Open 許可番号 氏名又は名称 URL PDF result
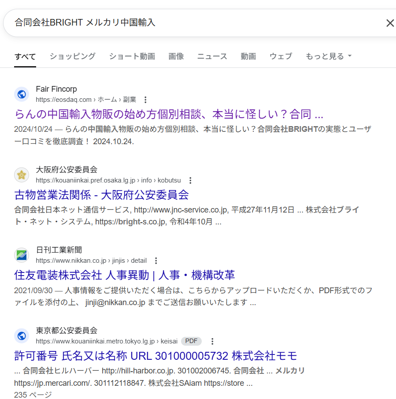Screen dimensions: 396x399 [155, 356]
